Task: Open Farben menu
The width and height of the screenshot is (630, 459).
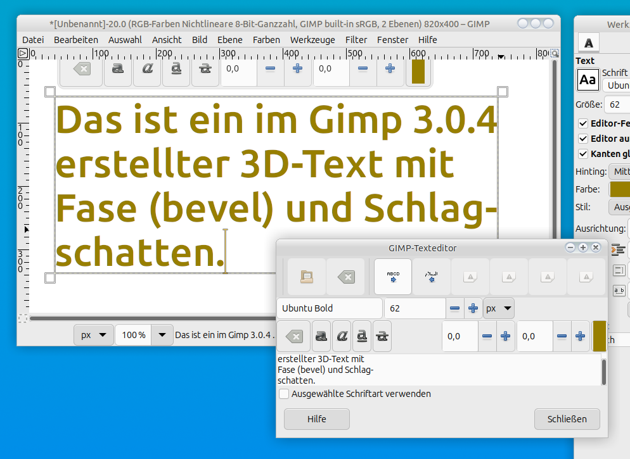Action: 266,40
